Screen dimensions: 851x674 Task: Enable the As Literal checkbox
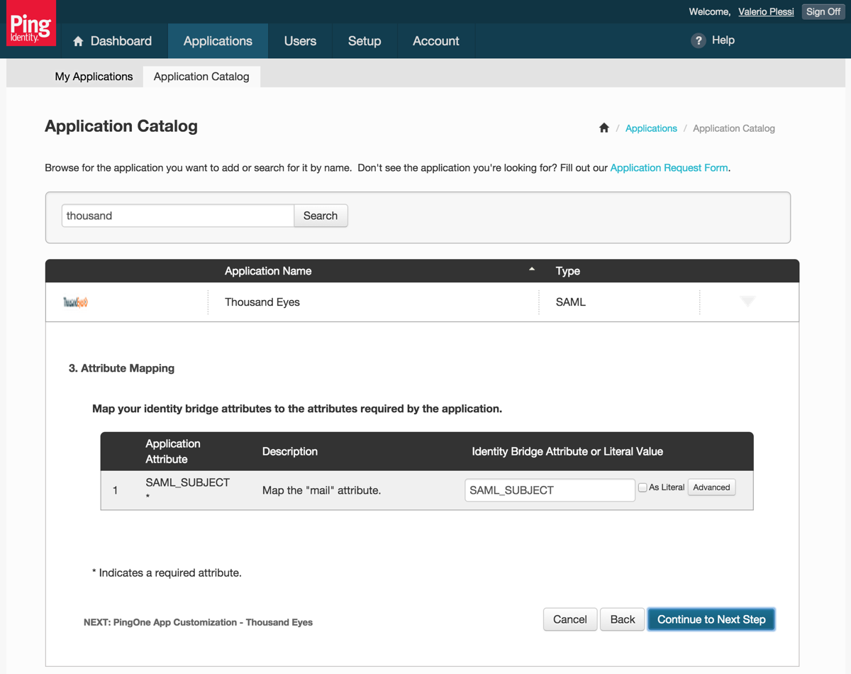tap(643, 487)
